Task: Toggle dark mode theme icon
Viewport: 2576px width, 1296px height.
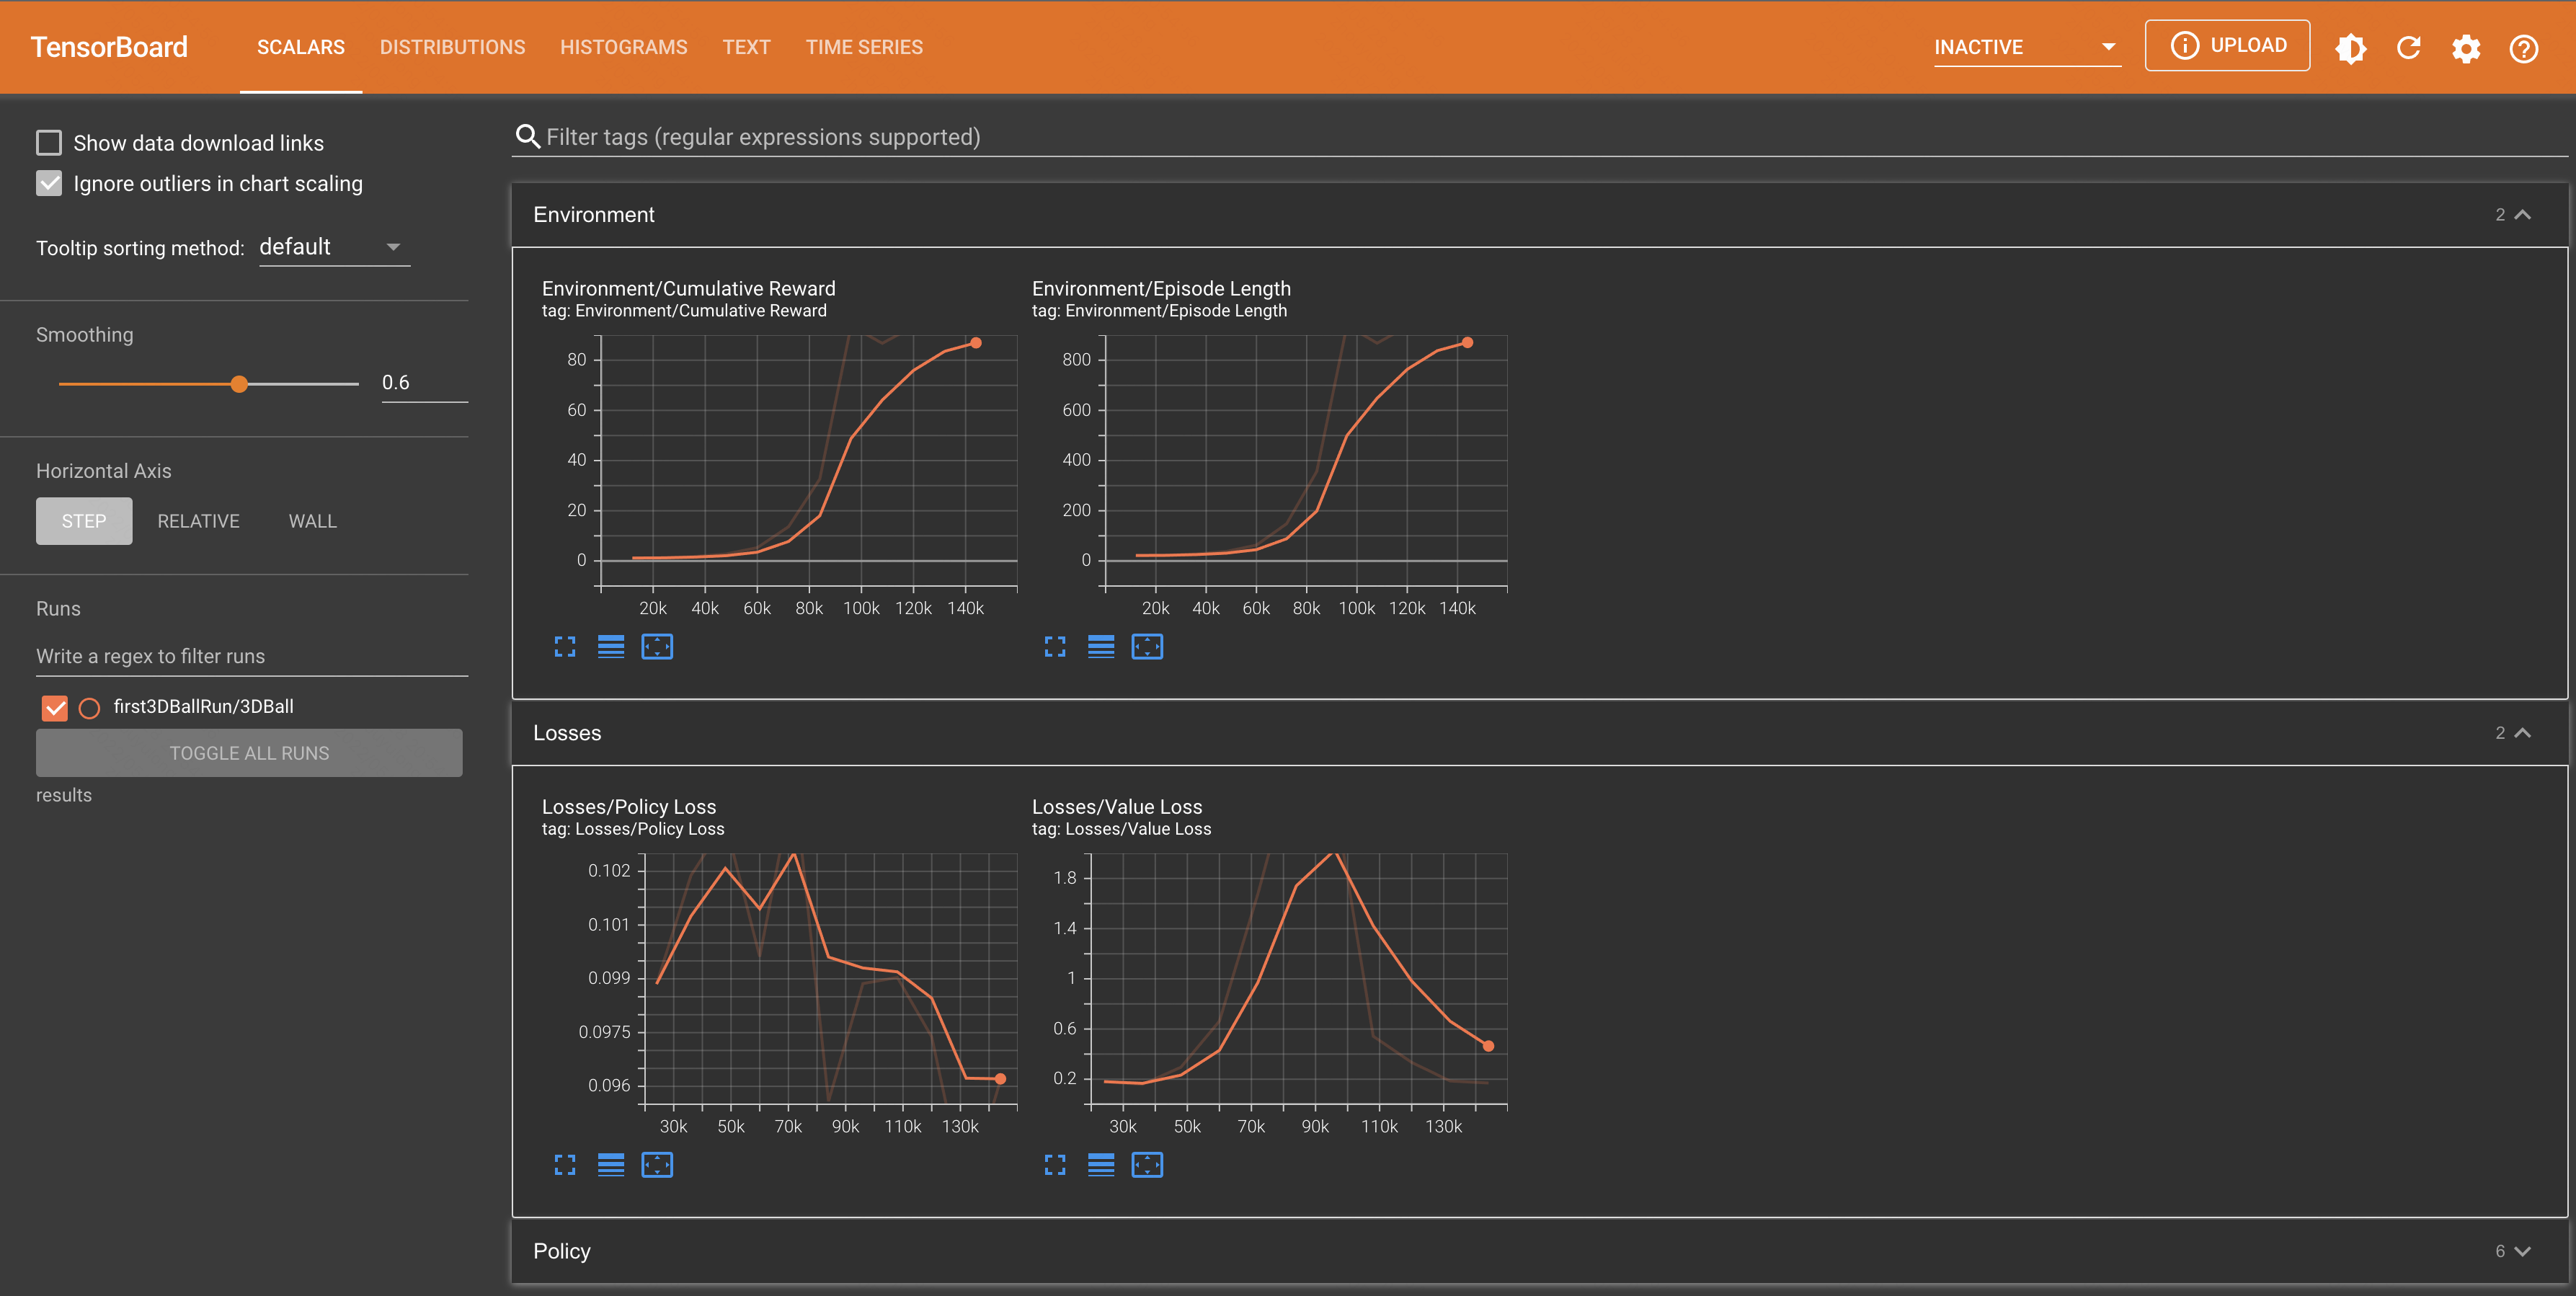Action: point(2351,48)
